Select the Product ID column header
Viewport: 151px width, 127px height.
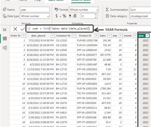(x=85, y=36)
